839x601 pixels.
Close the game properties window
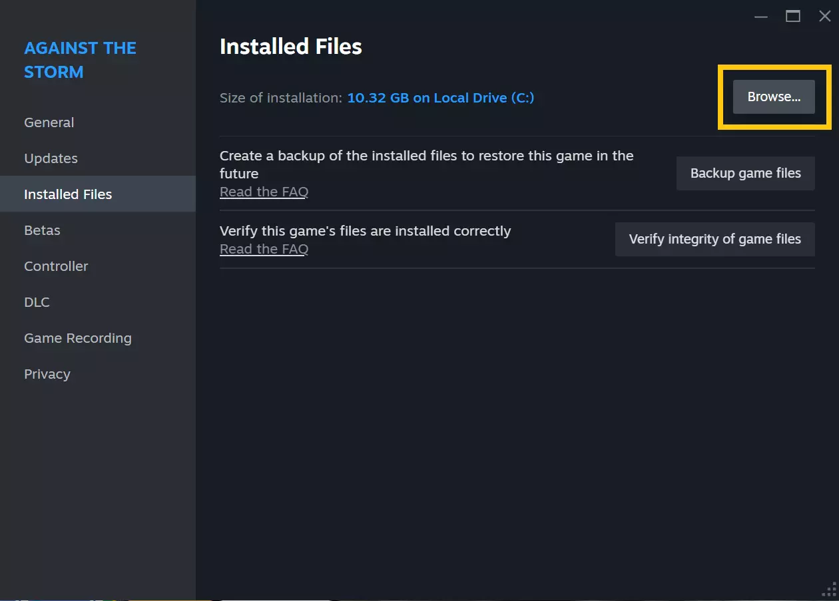tap(824, 17)
